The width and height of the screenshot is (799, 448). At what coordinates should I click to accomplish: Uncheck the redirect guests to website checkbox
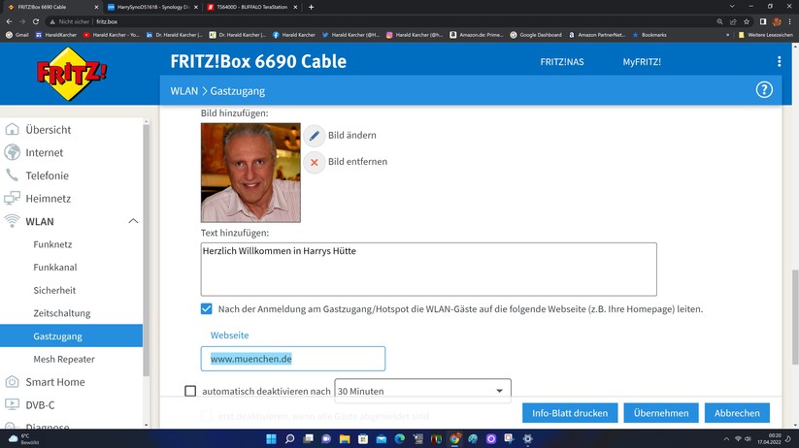coord(207,309)
